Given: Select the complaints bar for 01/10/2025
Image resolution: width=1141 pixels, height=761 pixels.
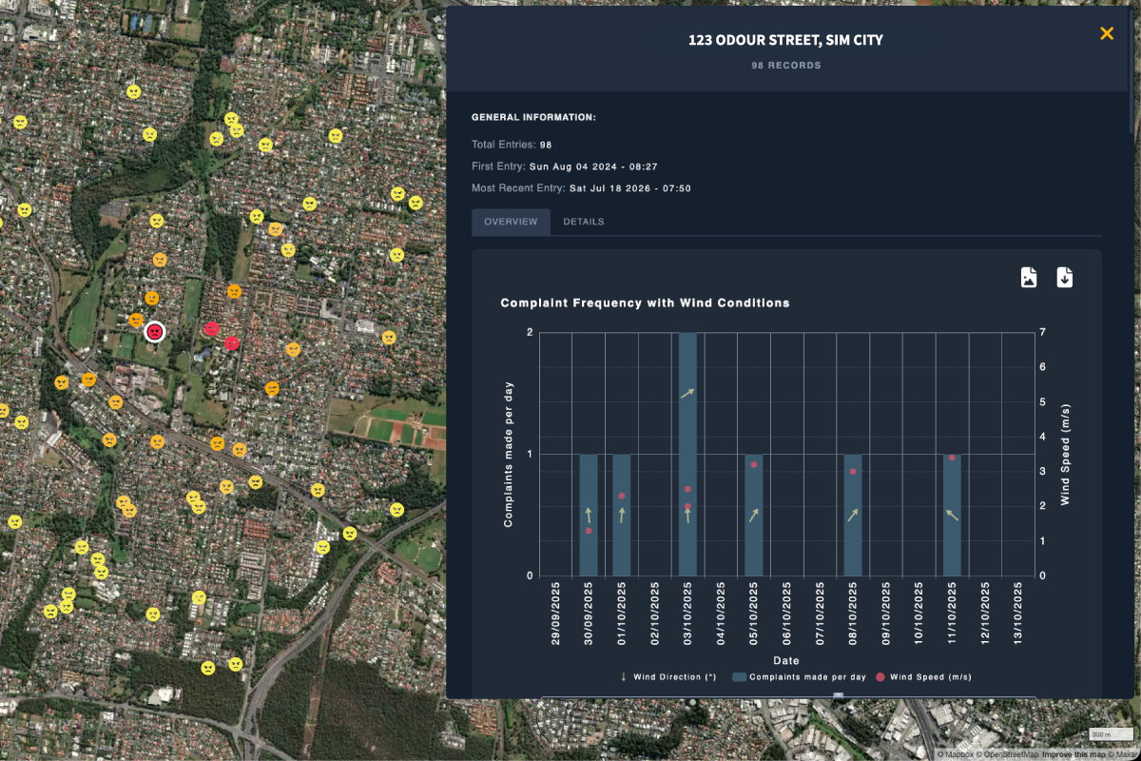Looking at the screenshot, I should click(622, 515).
